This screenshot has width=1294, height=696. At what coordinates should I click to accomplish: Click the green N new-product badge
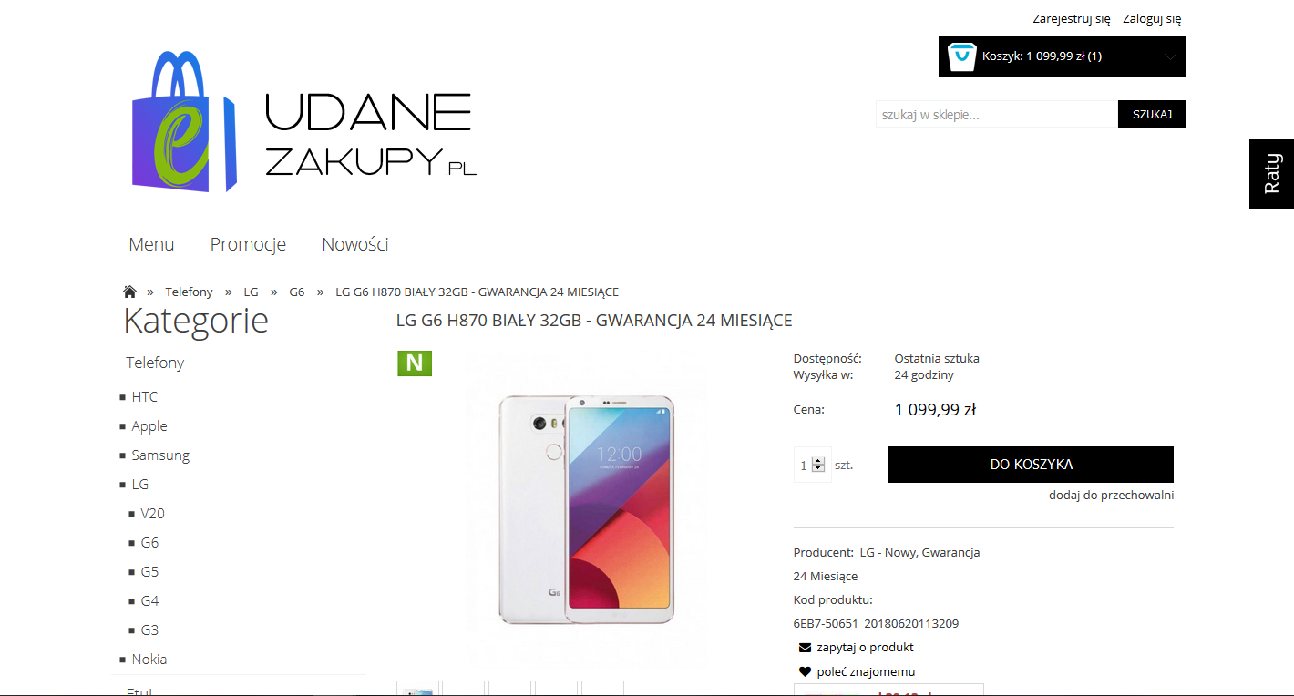415,363
